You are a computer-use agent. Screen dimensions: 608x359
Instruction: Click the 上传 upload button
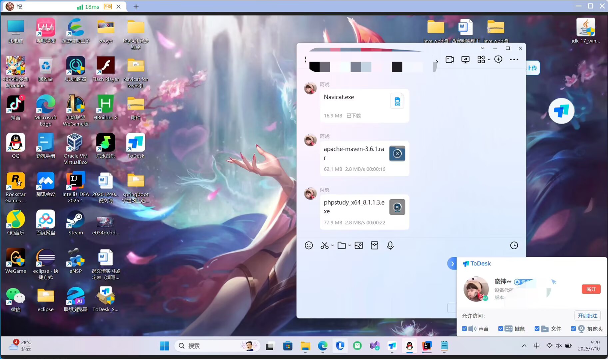click(532, 68)
